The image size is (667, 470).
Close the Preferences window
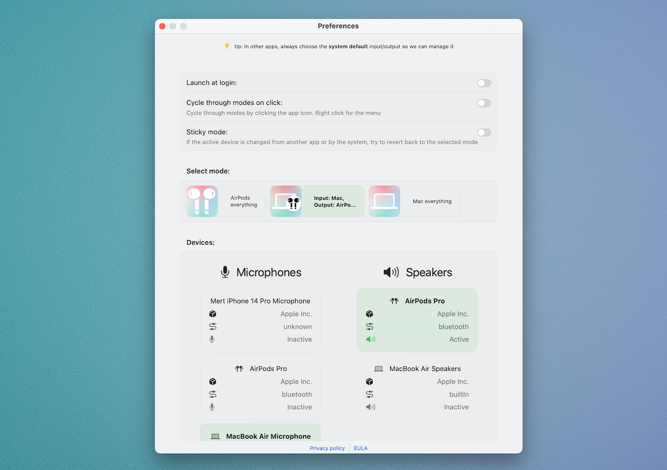pyautogui.click(x=162, y=26)
